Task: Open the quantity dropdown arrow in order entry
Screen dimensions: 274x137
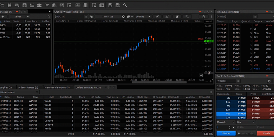Action: tap(233, 127)
